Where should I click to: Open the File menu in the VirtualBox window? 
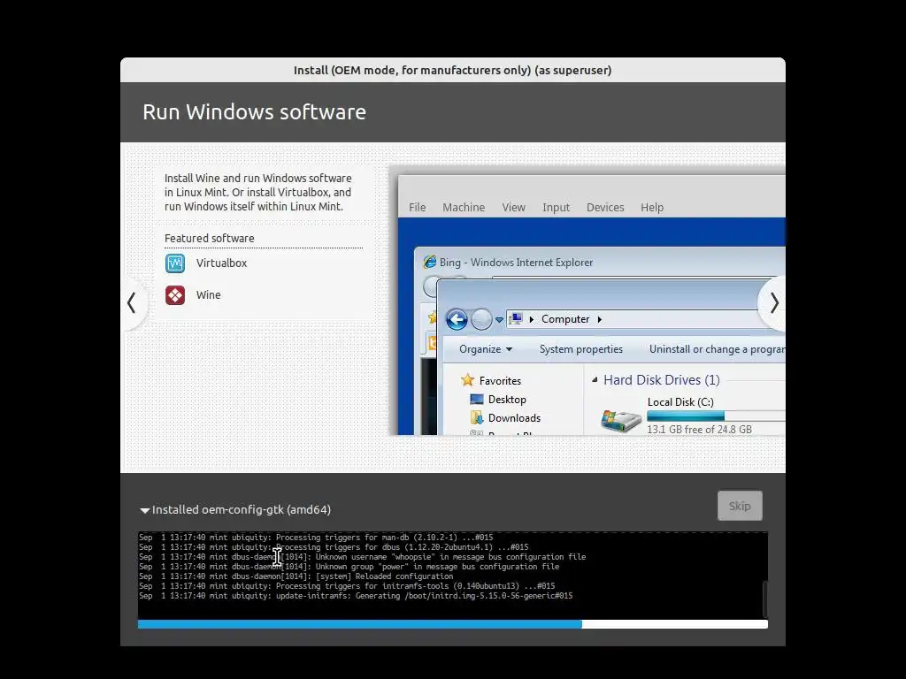coord(418,207)
